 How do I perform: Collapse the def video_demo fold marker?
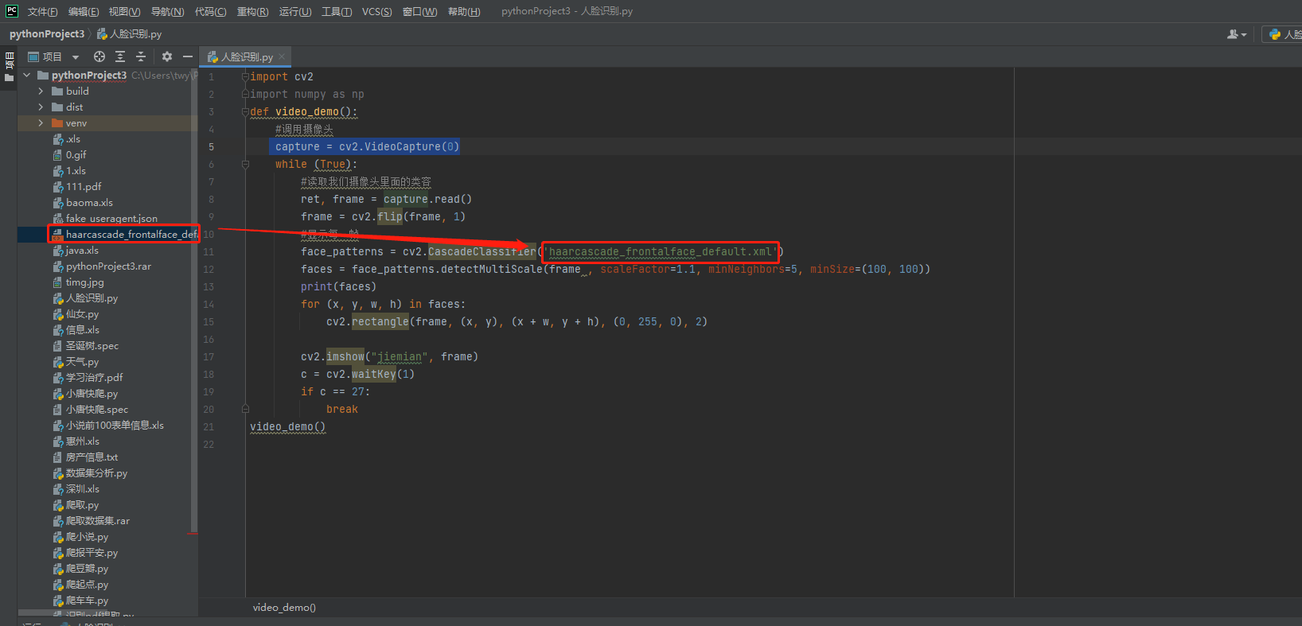(x=245, y=112)
